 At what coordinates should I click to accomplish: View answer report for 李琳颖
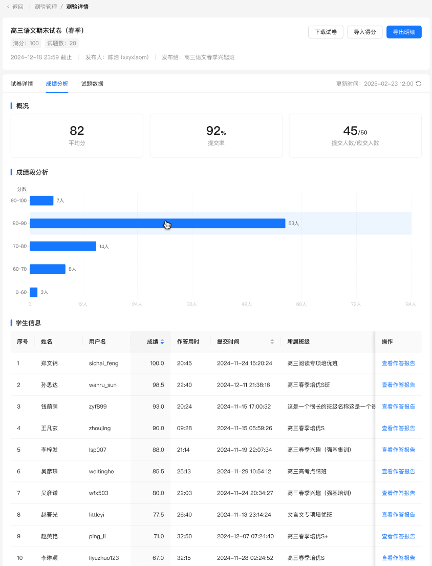(398, 558)
